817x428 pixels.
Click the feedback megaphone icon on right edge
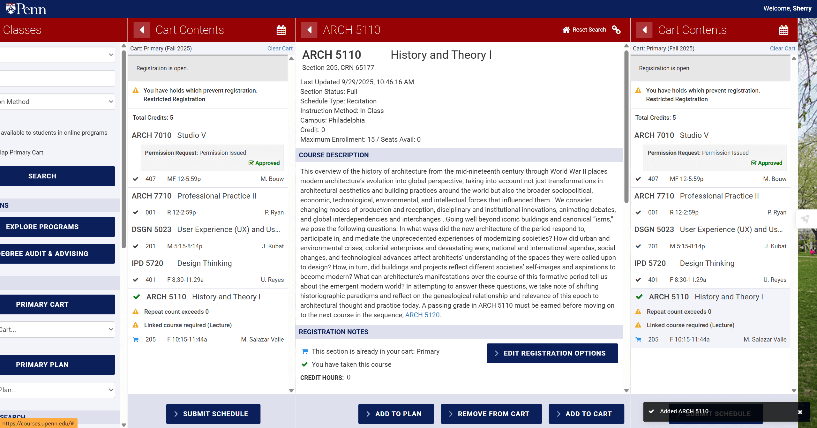tap(805, 219)
